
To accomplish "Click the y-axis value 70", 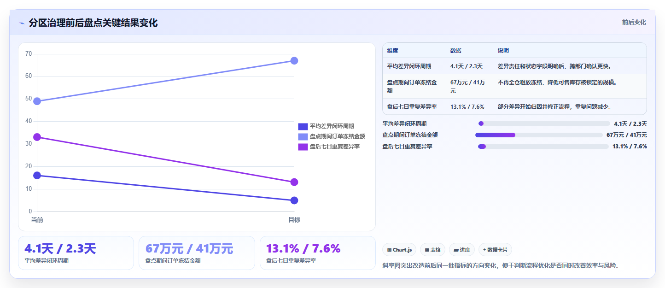I will 29,54.
